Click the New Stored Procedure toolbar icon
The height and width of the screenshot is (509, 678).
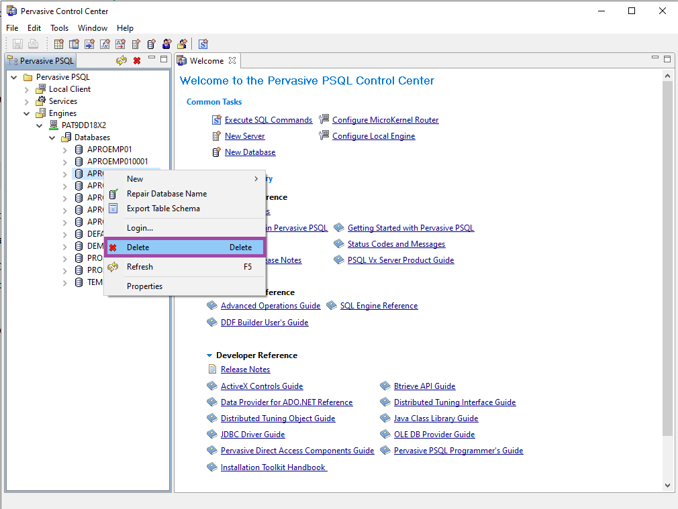[89, 44]
